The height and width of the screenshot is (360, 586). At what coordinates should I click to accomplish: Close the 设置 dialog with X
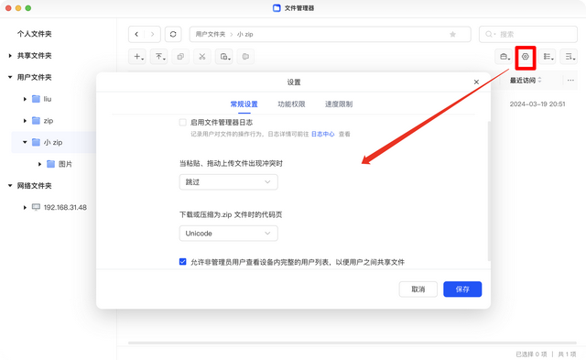[x=476, y=82]
